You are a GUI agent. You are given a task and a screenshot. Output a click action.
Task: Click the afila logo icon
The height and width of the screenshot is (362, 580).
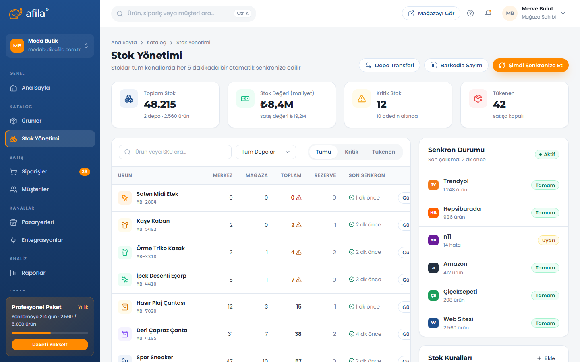pos(16,13)
